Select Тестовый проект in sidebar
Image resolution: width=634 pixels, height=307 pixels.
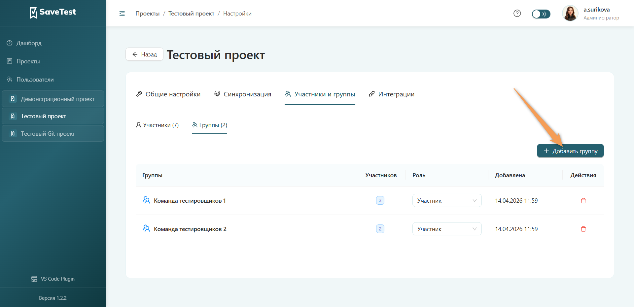(x=53, y=116)
